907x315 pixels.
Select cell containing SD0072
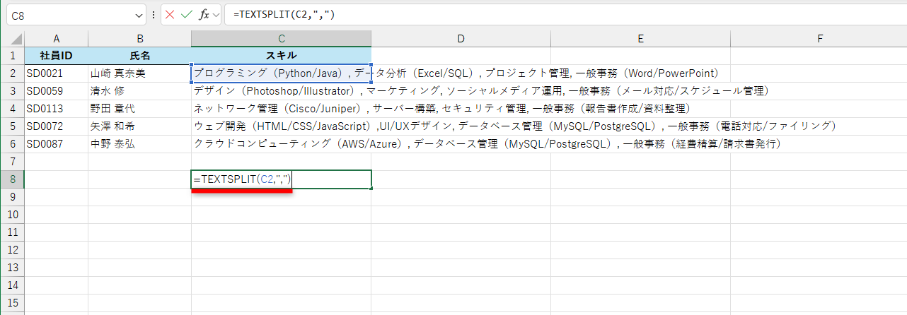(x=56, y=126)
